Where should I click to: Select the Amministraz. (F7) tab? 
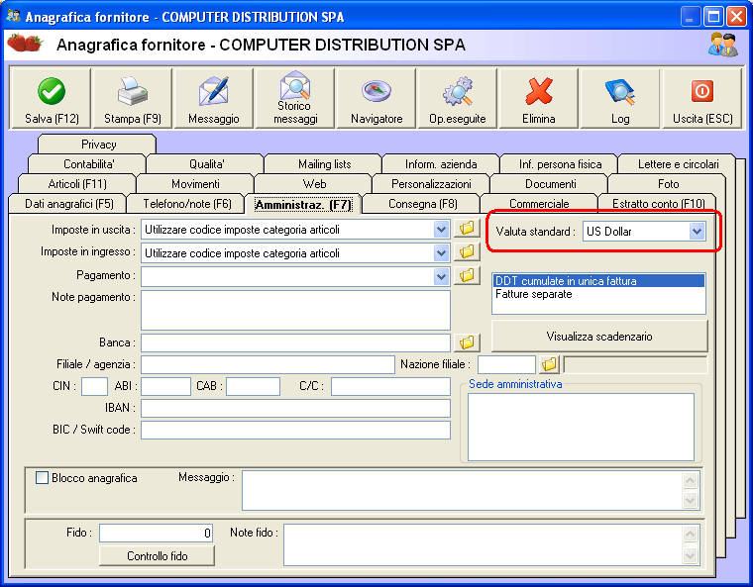[303, 205]
